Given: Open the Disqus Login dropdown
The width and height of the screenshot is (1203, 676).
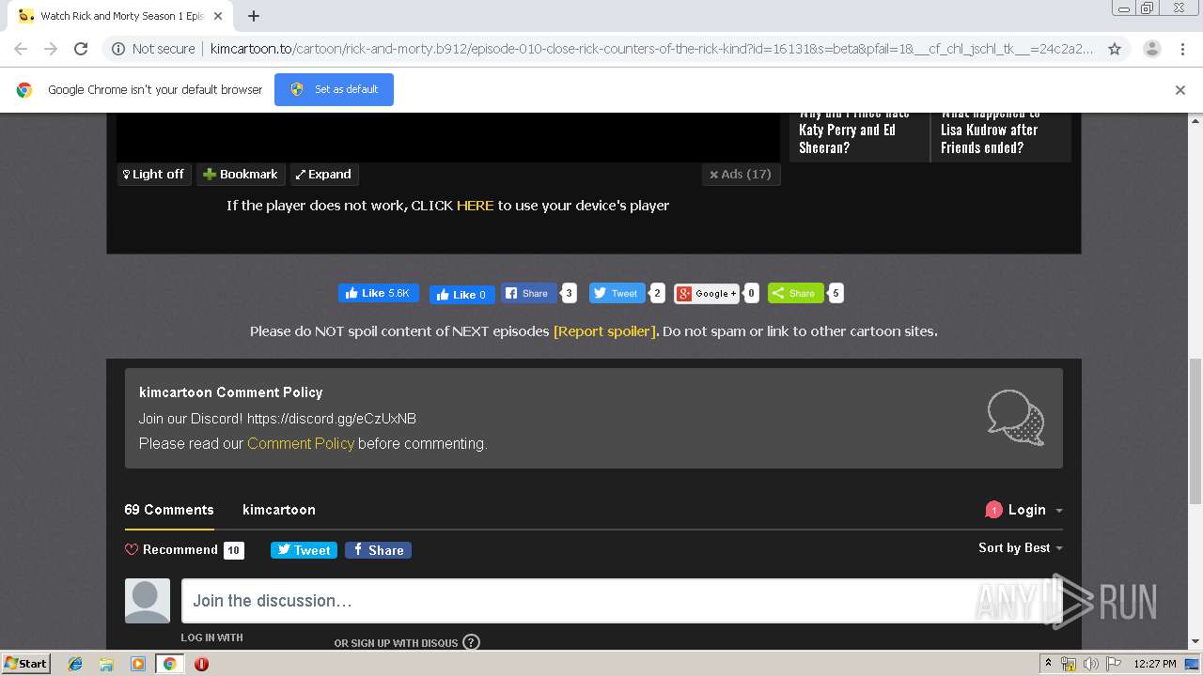Looking at the screenshot, I should [1025, 510].
